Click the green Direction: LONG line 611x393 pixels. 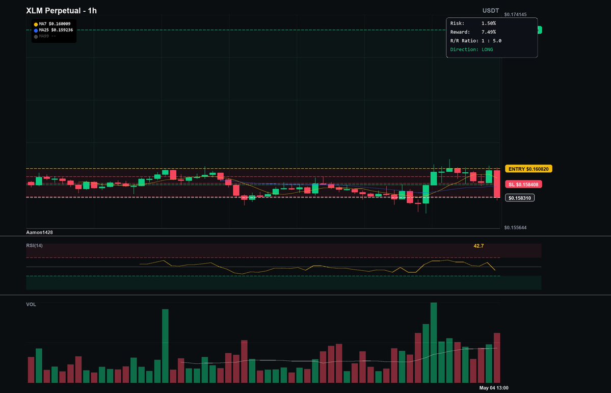(x=471, y=49)
